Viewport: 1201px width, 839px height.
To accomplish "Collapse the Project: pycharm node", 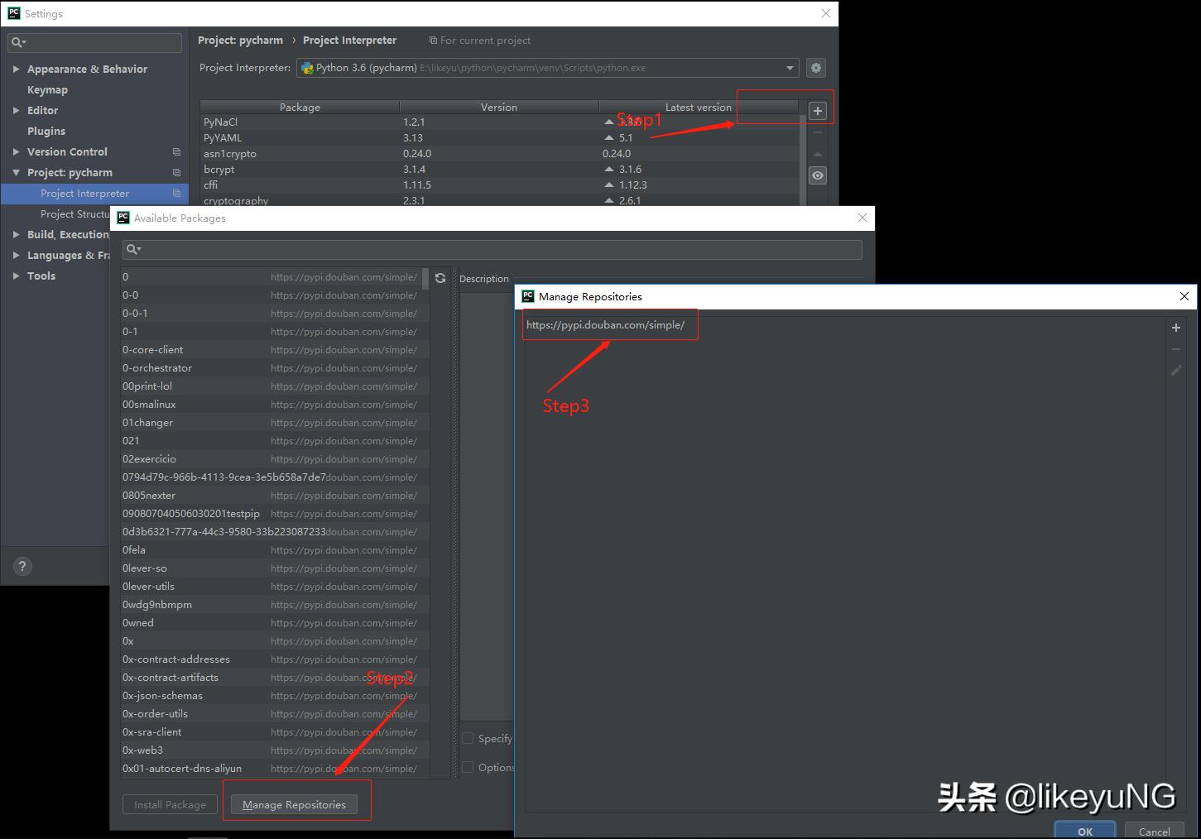I will pos(16,172).
